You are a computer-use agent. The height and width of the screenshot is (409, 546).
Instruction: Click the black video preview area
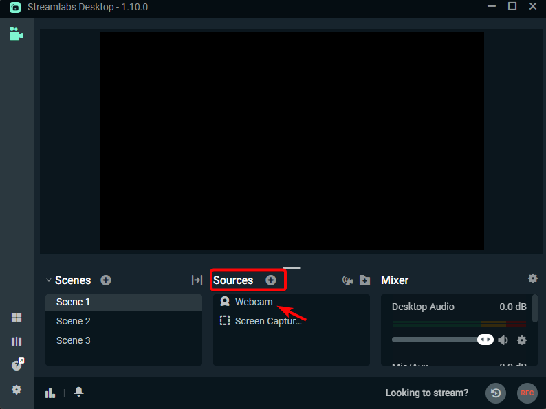(292, 141)
